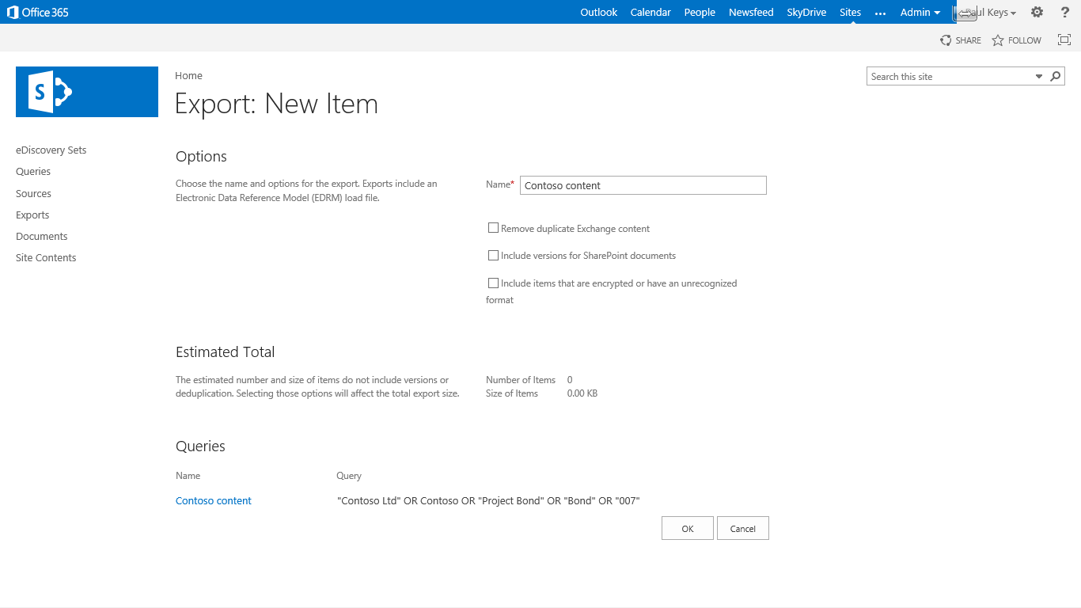
Task: Switch to Outlook from the top bar
Action: 598,12
